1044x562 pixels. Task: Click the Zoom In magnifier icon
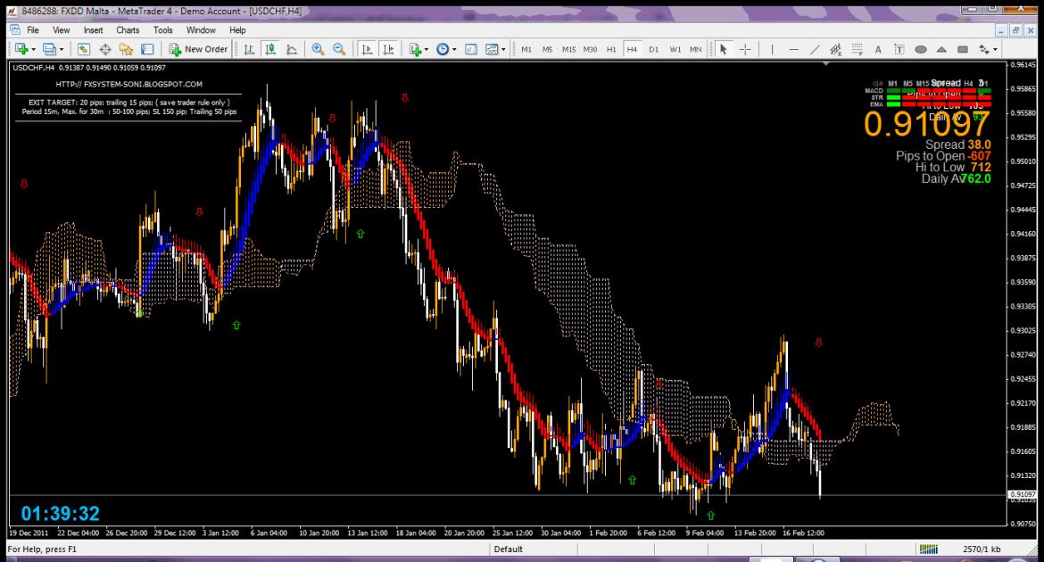tap(318, 49)
